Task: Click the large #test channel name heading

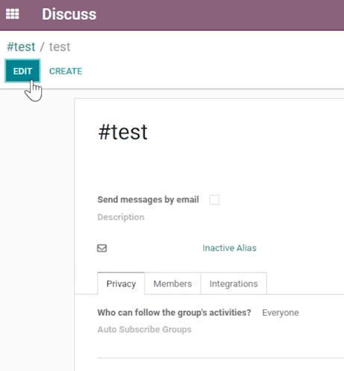Action: pyautogui.click(x=123, y=132)
